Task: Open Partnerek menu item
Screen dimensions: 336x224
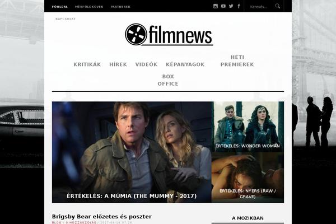Action: pos(120,7)
